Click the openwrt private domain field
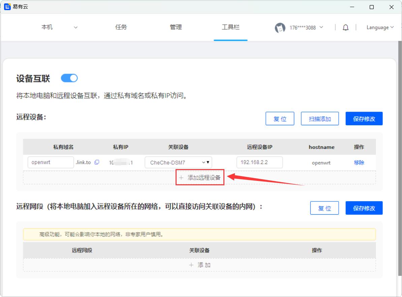 [x=51, y=162]
